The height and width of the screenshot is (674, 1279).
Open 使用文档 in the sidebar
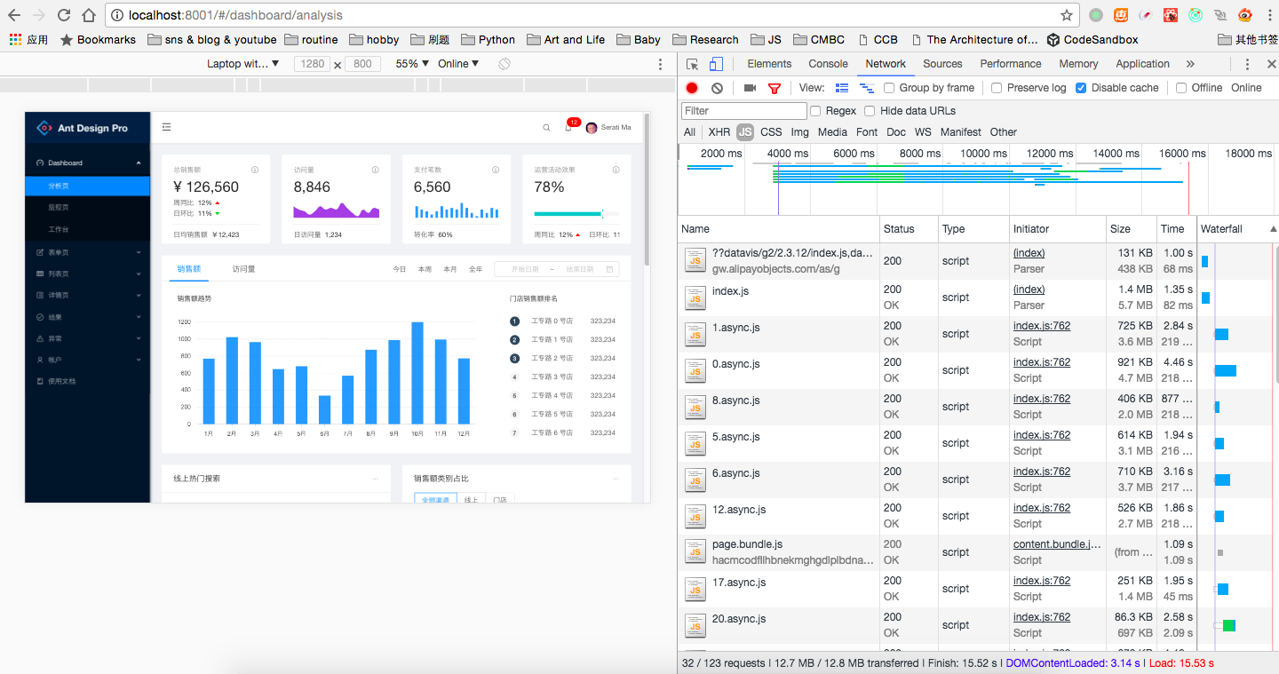click(x=87, y=381)
